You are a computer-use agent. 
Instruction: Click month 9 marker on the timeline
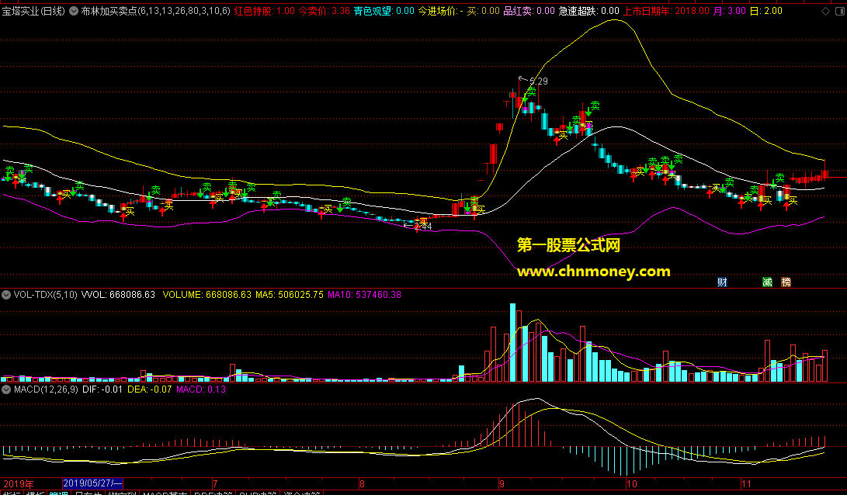click(x=502, y=484)
